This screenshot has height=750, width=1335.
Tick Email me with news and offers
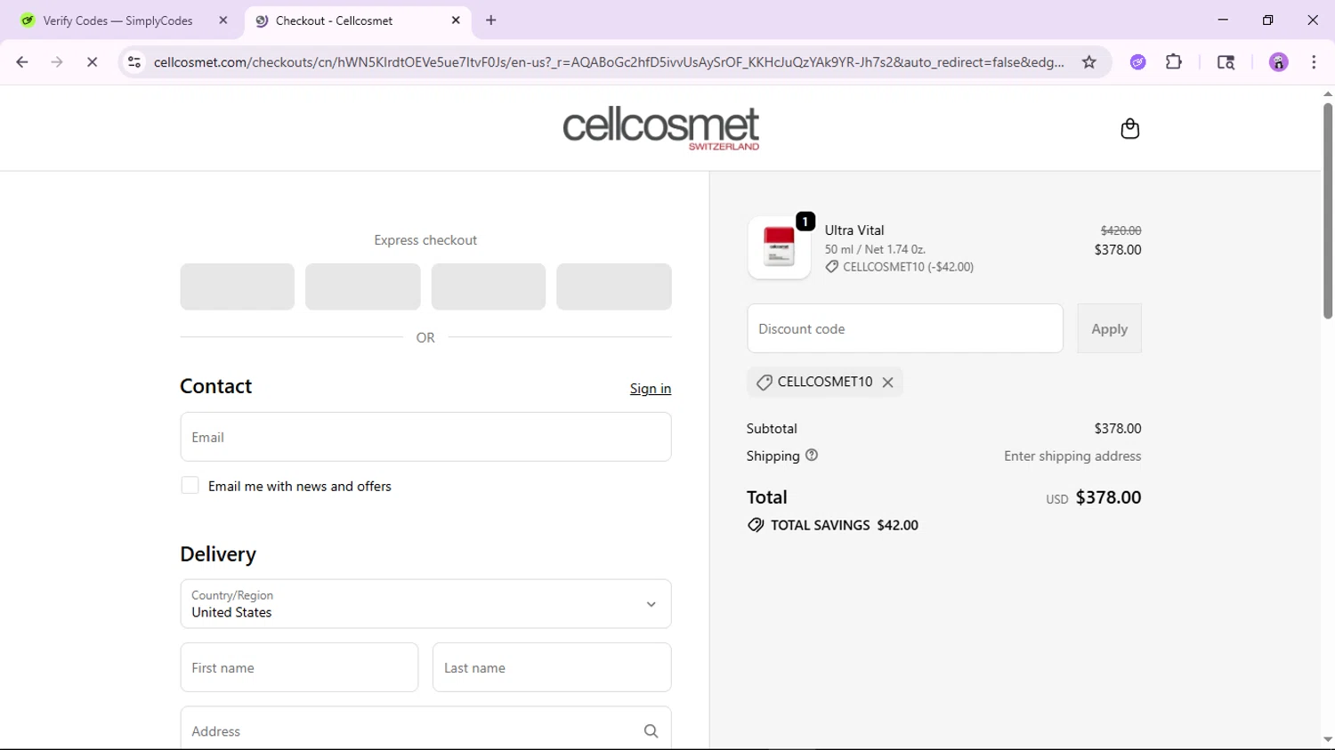(190, 486)
